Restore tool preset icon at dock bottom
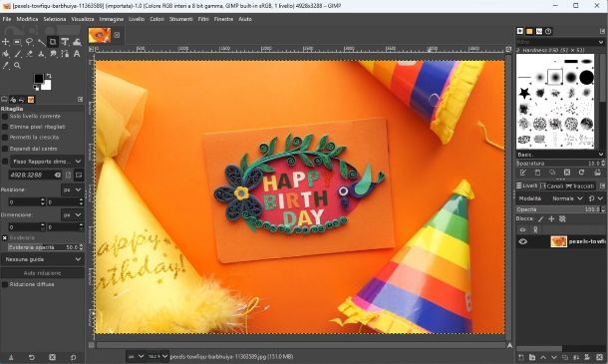This screenshot has width=608, height=364. point(32,357)
